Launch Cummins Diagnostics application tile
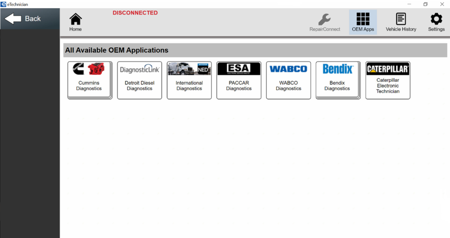This screenshot has height=238, width=450. 90,80
